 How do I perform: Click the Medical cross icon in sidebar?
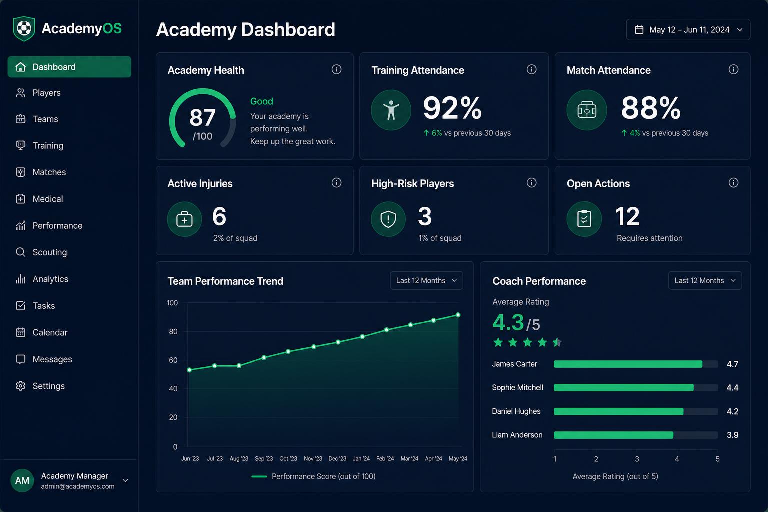click(x=20, y=199)
